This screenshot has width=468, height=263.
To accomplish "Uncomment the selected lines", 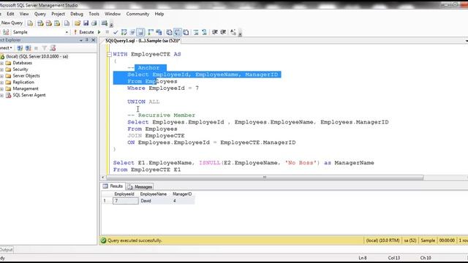I will click(x=205, y=32).
